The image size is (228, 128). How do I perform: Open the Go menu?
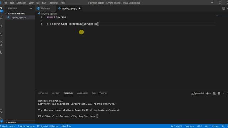coord(38,3)
